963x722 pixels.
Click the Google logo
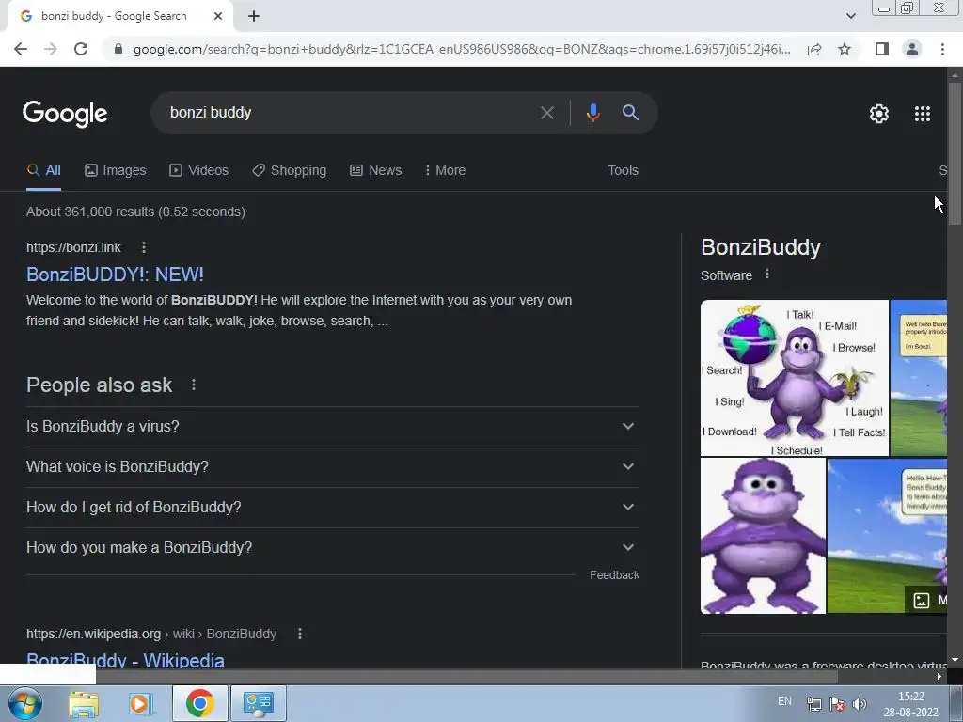65,114
